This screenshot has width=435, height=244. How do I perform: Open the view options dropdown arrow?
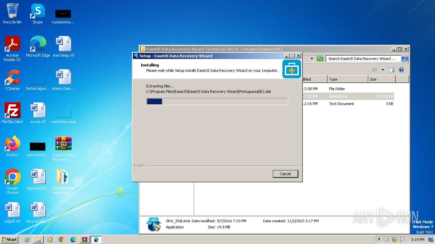click(383, 70)
